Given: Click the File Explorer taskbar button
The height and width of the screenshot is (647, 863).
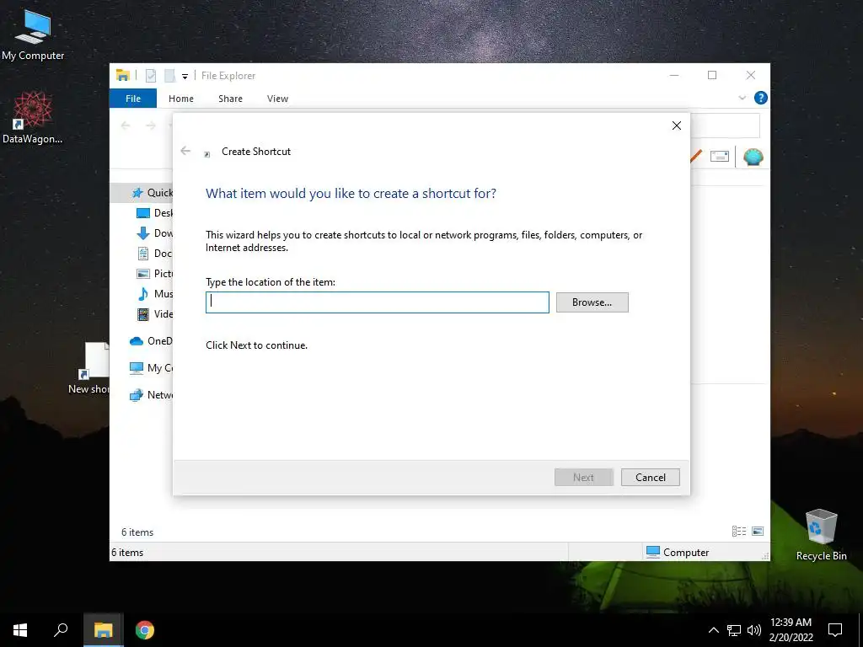Looking at the screenshot, I should (x=103, y=630).
